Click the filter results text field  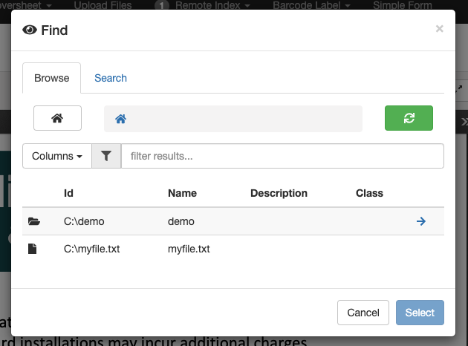point(282,156)
